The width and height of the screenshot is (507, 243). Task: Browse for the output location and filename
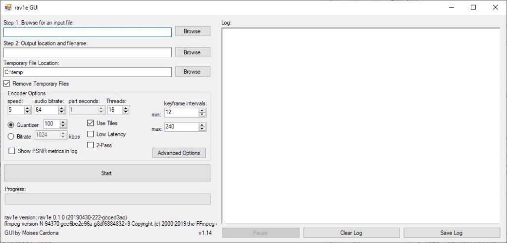point(193,52)
